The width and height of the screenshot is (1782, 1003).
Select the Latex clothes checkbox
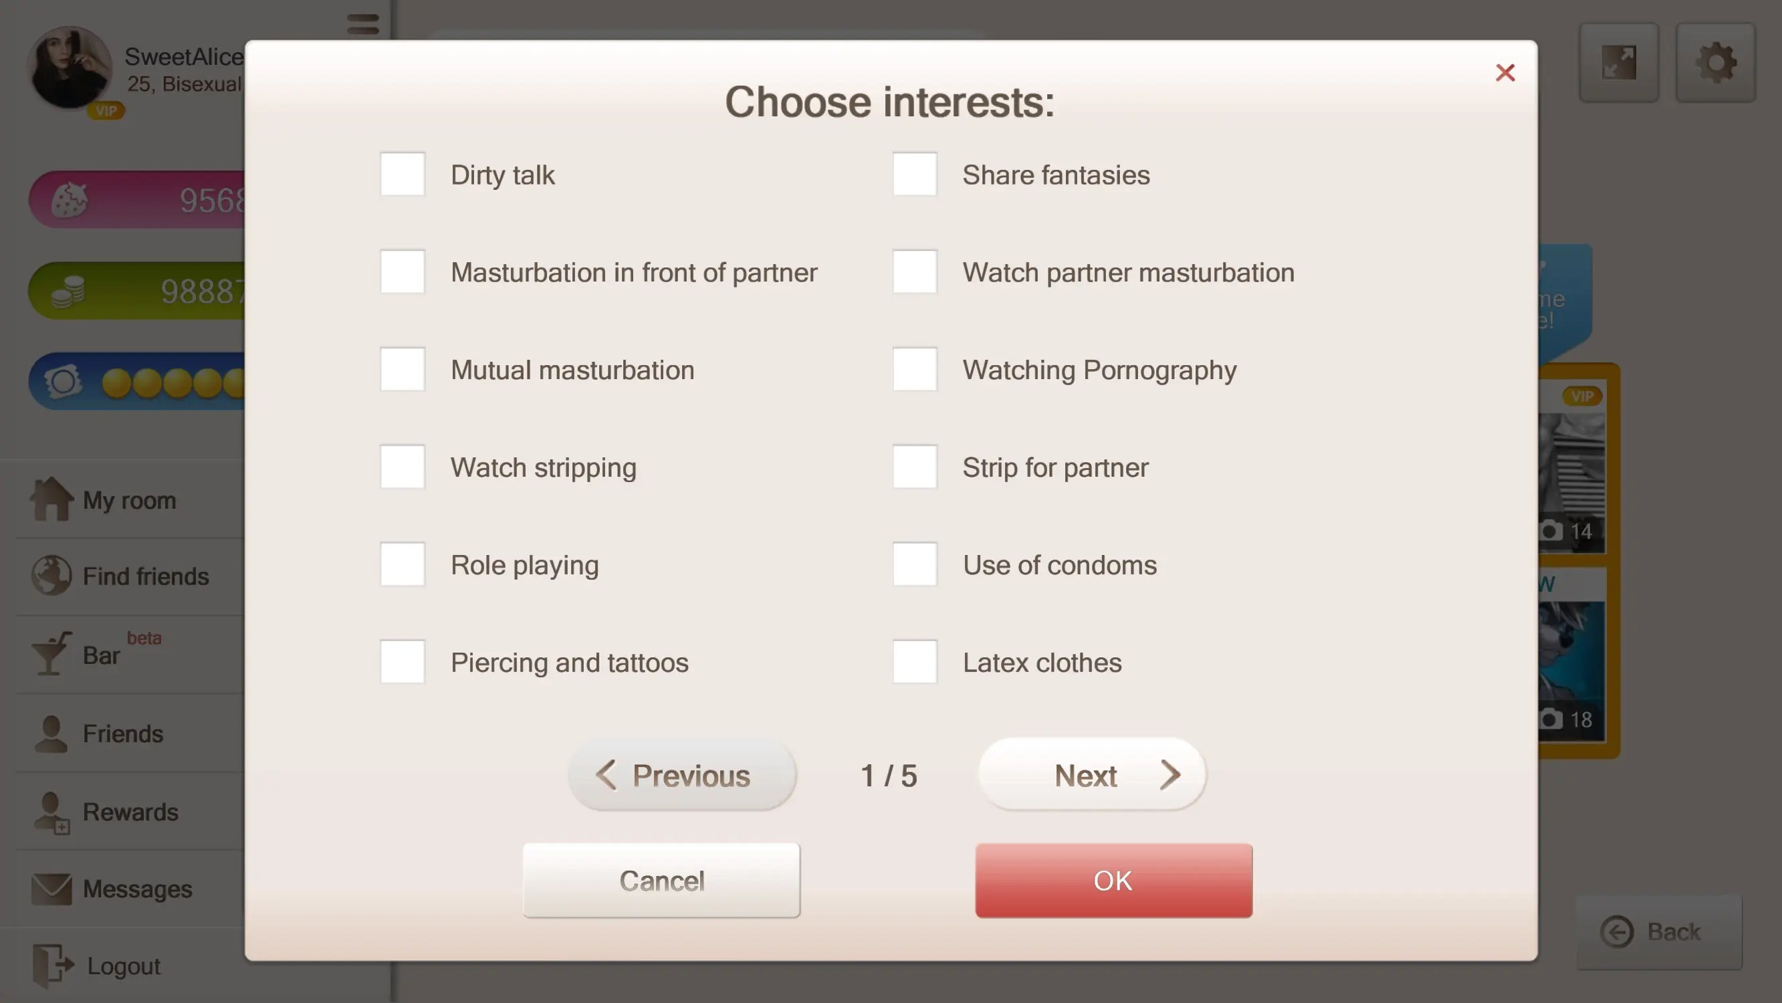(x=915, y=662)
